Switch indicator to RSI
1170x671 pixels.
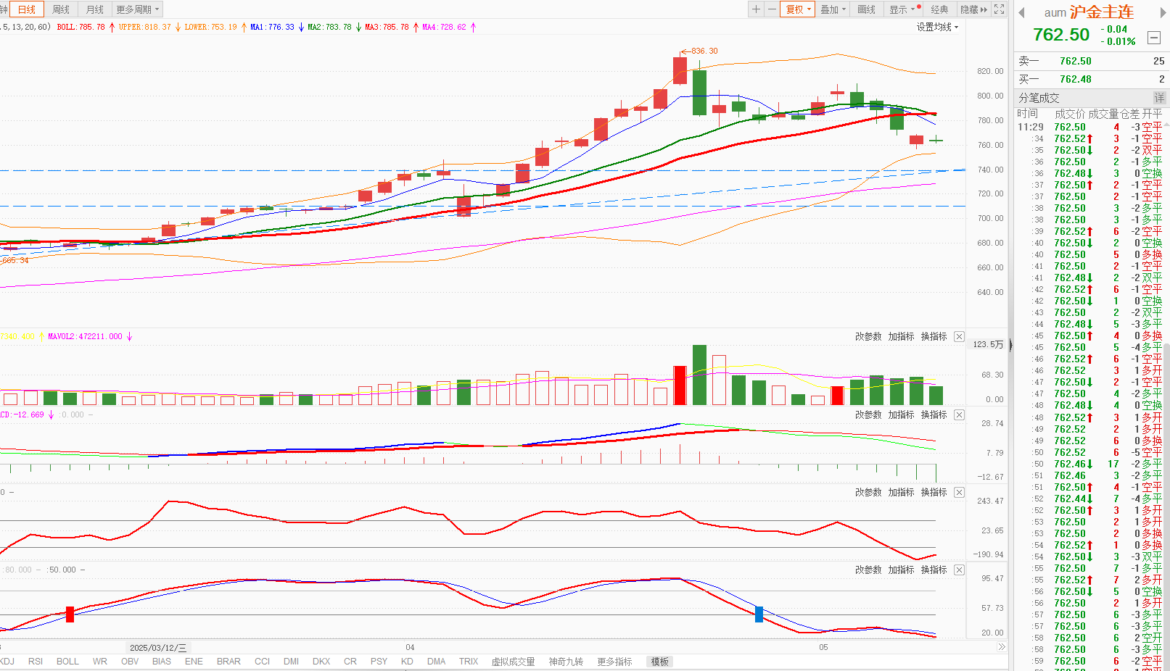[36, 662]
